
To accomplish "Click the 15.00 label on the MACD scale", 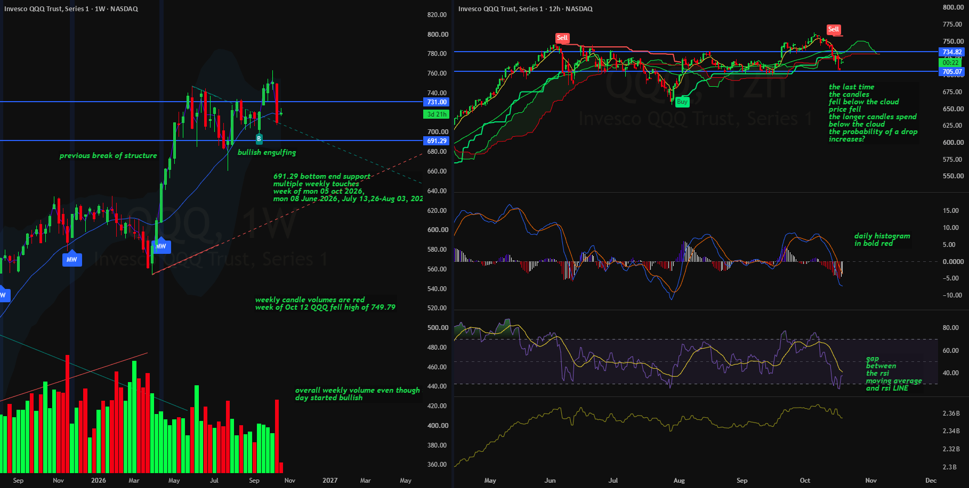I will point(951,211).
